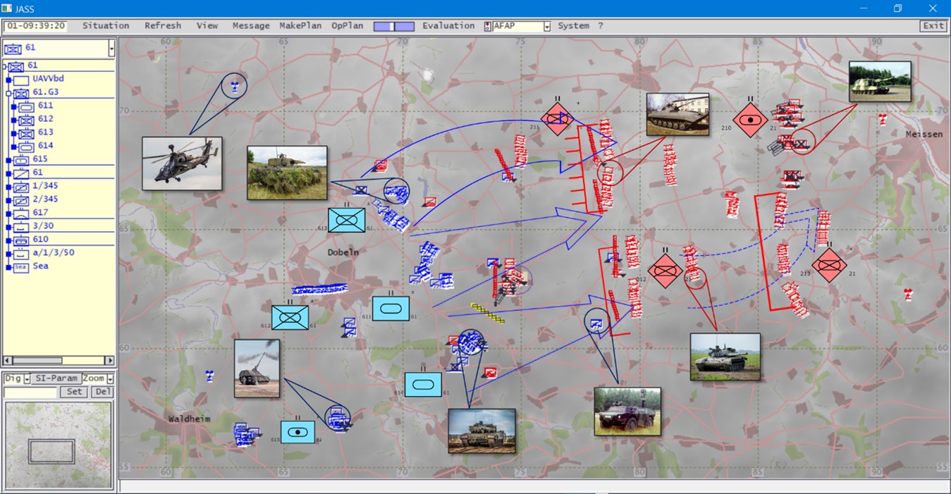Open the Evaluation menu
The width and height of the screenshot is (951, 494).
449,25
